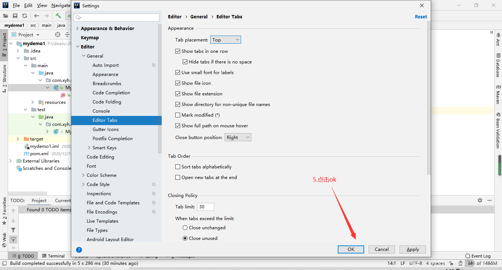Screen dimensions: 502x270
Task: Click the TODO Autoscroll to Source icon
Action: tap(13, 240)
